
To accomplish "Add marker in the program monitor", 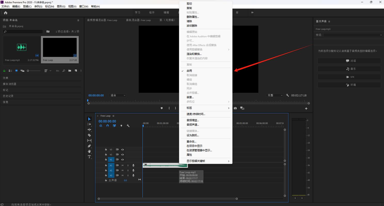I will (x=162, y=108).
